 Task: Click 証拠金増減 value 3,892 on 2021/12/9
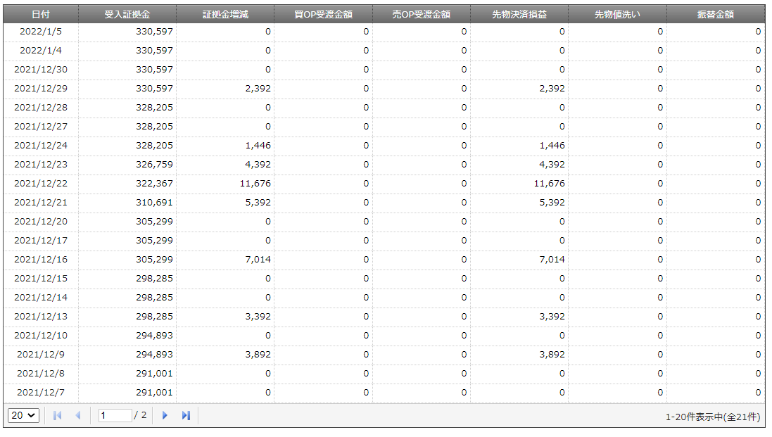[x=258, y=355]
